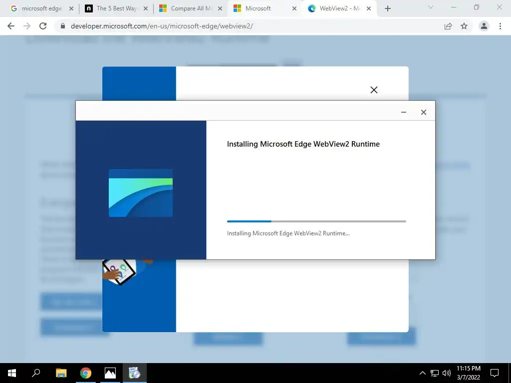
Task: Open the volume tray icon
Action: [447, 373]
